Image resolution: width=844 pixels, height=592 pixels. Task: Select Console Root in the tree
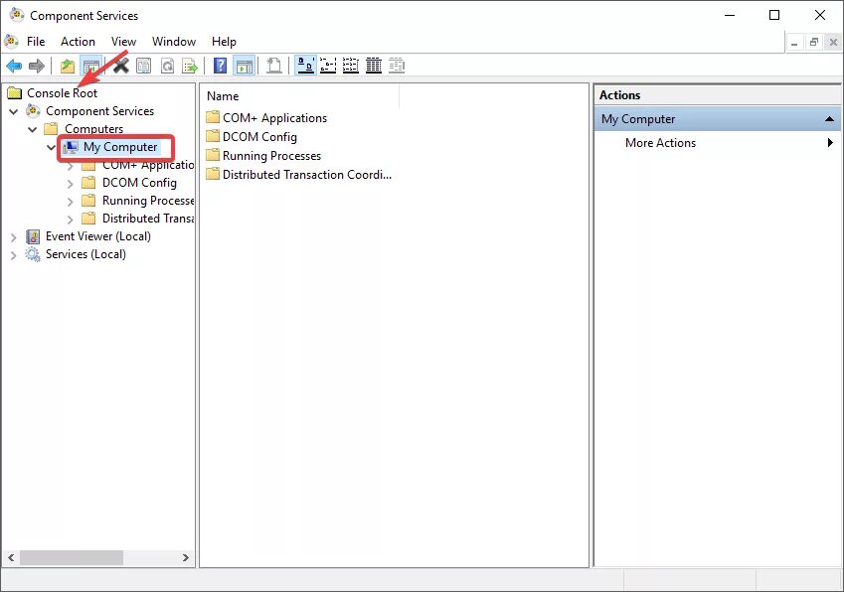click(63, 93)
